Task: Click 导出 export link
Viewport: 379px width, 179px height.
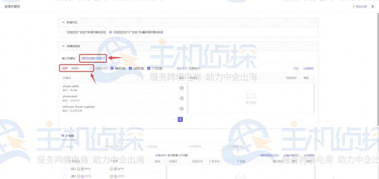Action: tap(296, 68)
